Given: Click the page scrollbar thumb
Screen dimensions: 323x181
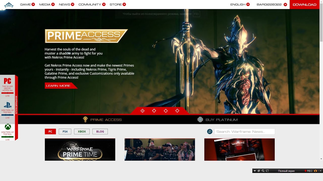Looking at the screenshot, I should (x=321, y=23).
